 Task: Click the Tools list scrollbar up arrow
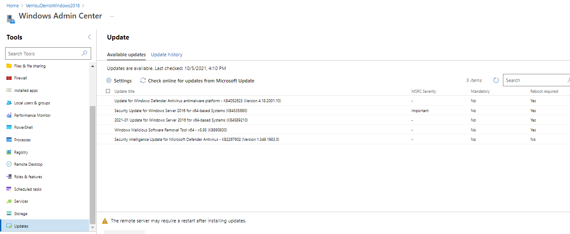coord(92,66)
